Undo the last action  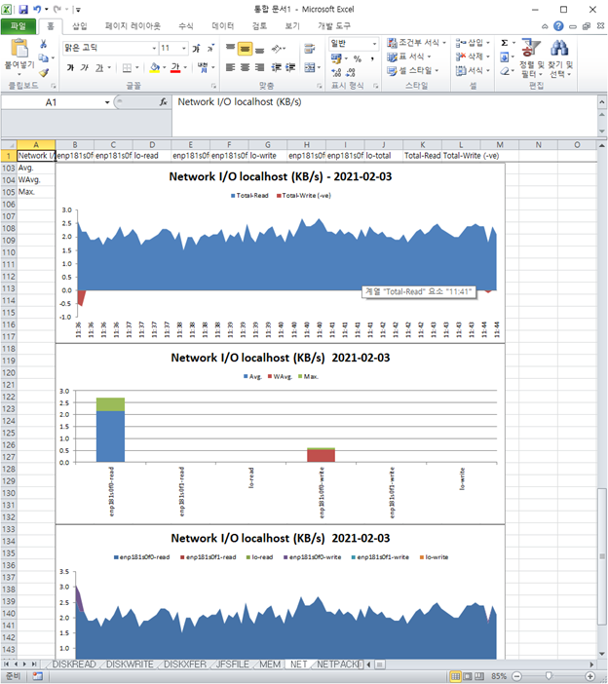tap(37, 9)
